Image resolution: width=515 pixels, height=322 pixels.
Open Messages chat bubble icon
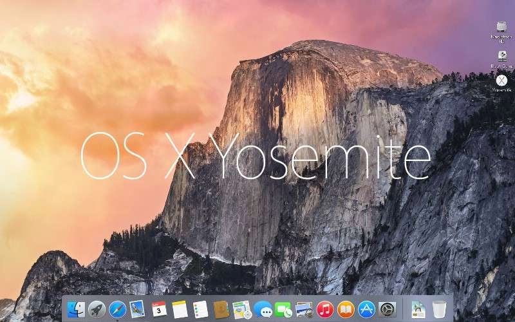pyautogui.click(x=263, y=309)
